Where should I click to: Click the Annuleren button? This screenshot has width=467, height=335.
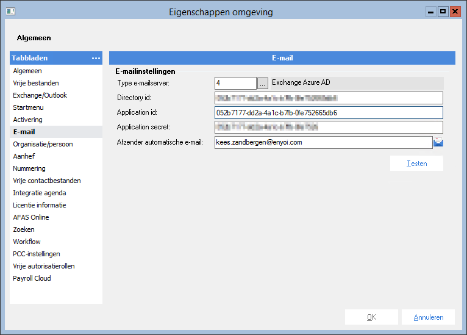coord(428,317)
